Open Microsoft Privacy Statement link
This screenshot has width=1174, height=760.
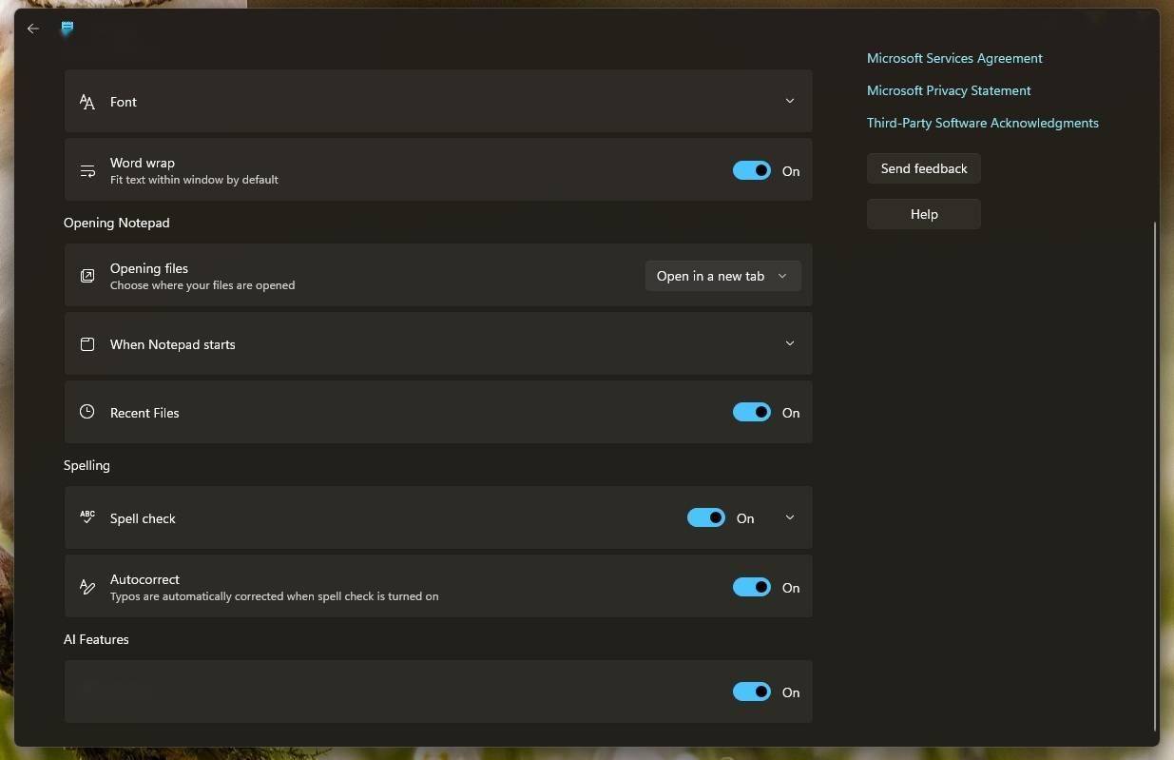(x=949, y=90)
